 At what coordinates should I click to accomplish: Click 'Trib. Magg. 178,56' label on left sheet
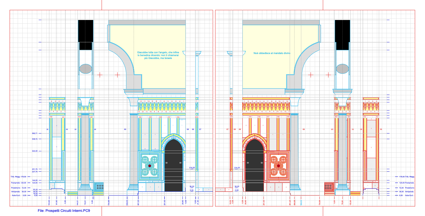click(18, 177)
